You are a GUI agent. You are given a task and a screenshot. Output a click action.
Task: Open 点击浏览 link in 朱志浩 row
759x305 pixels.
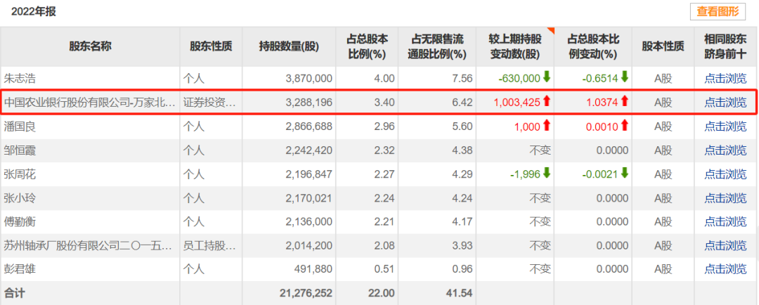pyautogui.click(x=725, y=78)
